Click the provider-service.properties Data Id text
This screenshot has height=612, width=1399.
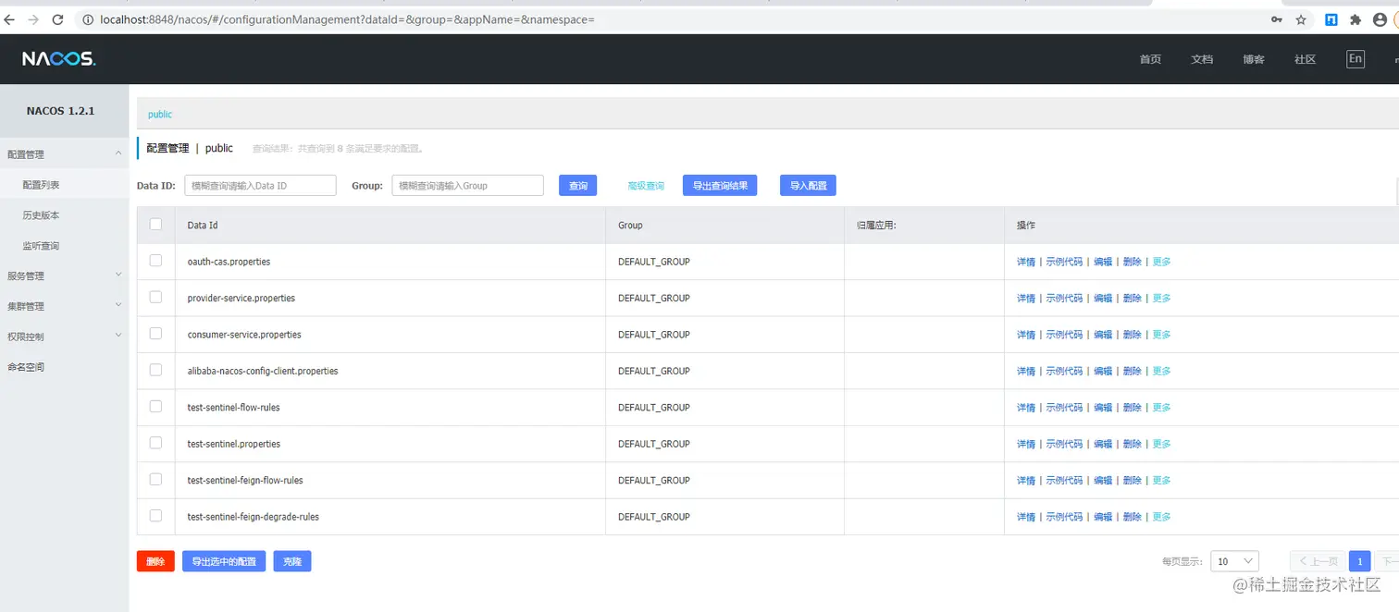pos(241,298)
